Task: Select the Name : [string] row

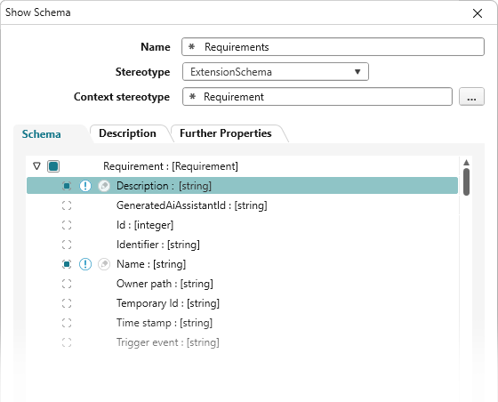Action: [x=242, y=264]
